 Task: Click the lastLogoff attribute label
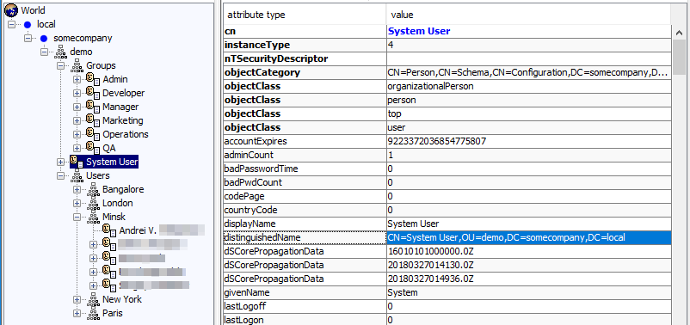[x=245, y=306]
